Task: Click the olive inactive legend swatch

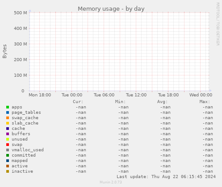Action: tap(8, 171)
